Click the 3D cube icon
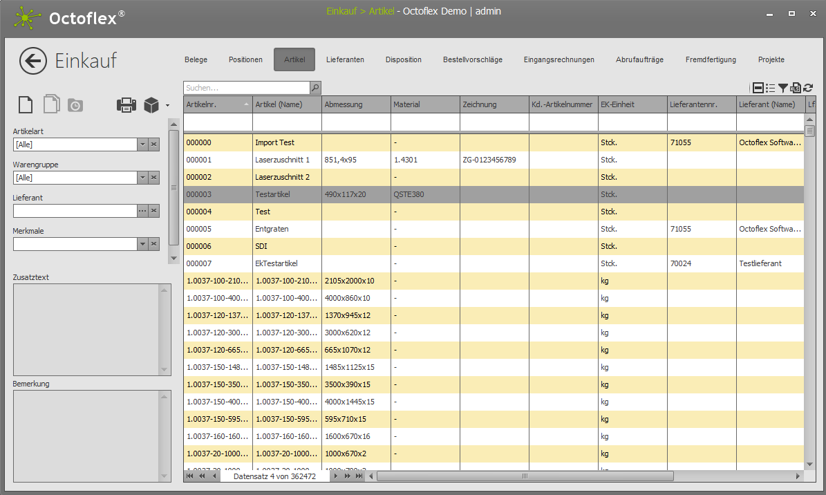Image resolution: width=826 pixels, height=495 pixels. pyautogui.click(x=151, y=105)
